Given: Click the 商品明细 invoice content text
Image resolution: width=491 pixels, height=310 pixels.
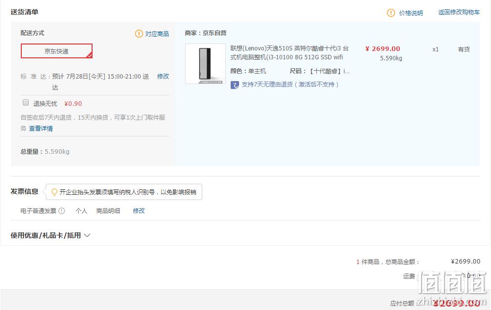Looking at the screenshot, I should 108,211.
